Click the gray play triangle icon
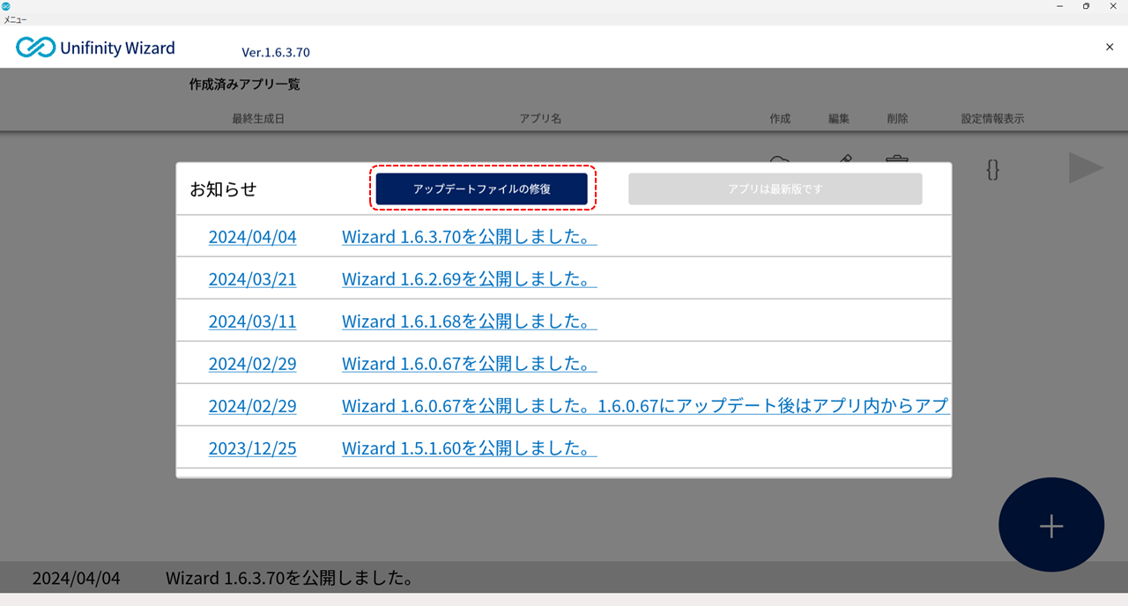Viewport: 1128px width, 606px height. [1086, 168]
